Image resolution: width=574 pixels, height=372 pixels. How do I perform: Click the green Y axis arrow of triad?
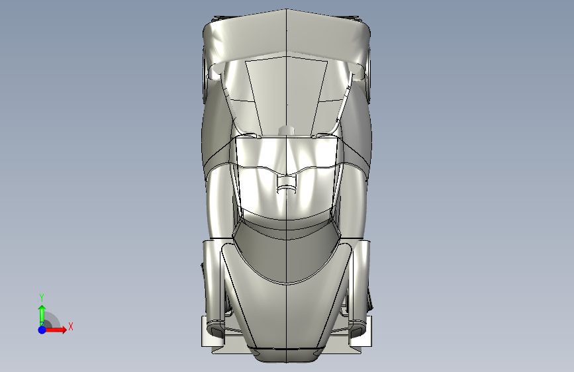point(42,315)
